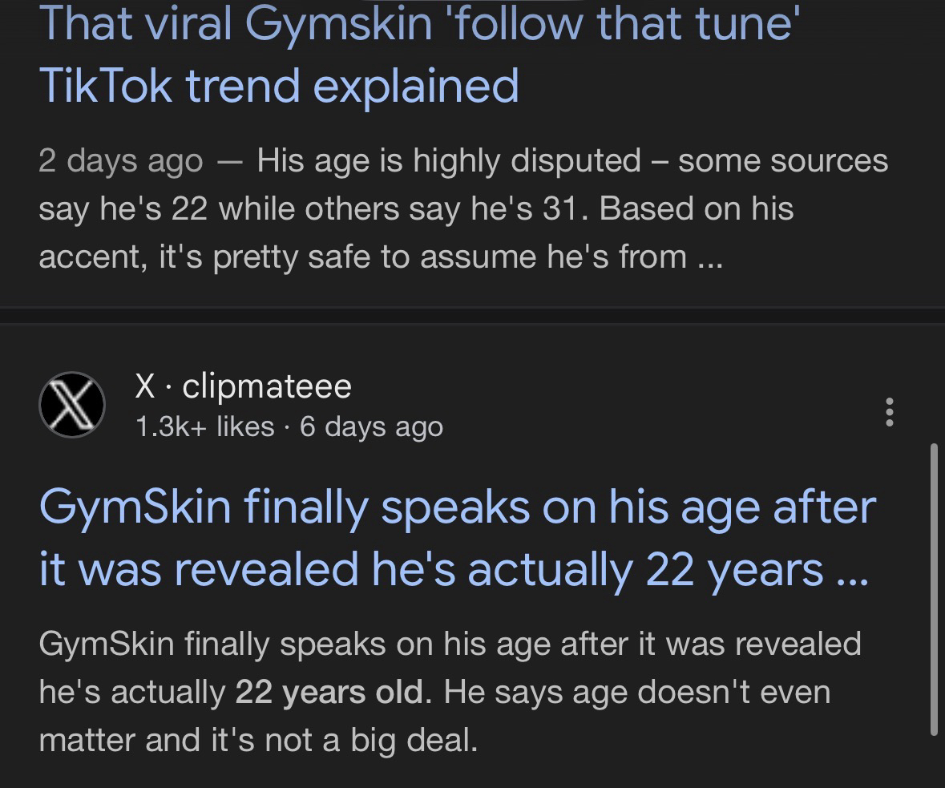This screenshot has width=945, height=788.
Task: Click the "X" source label text
Action: [x=145, y=386]
